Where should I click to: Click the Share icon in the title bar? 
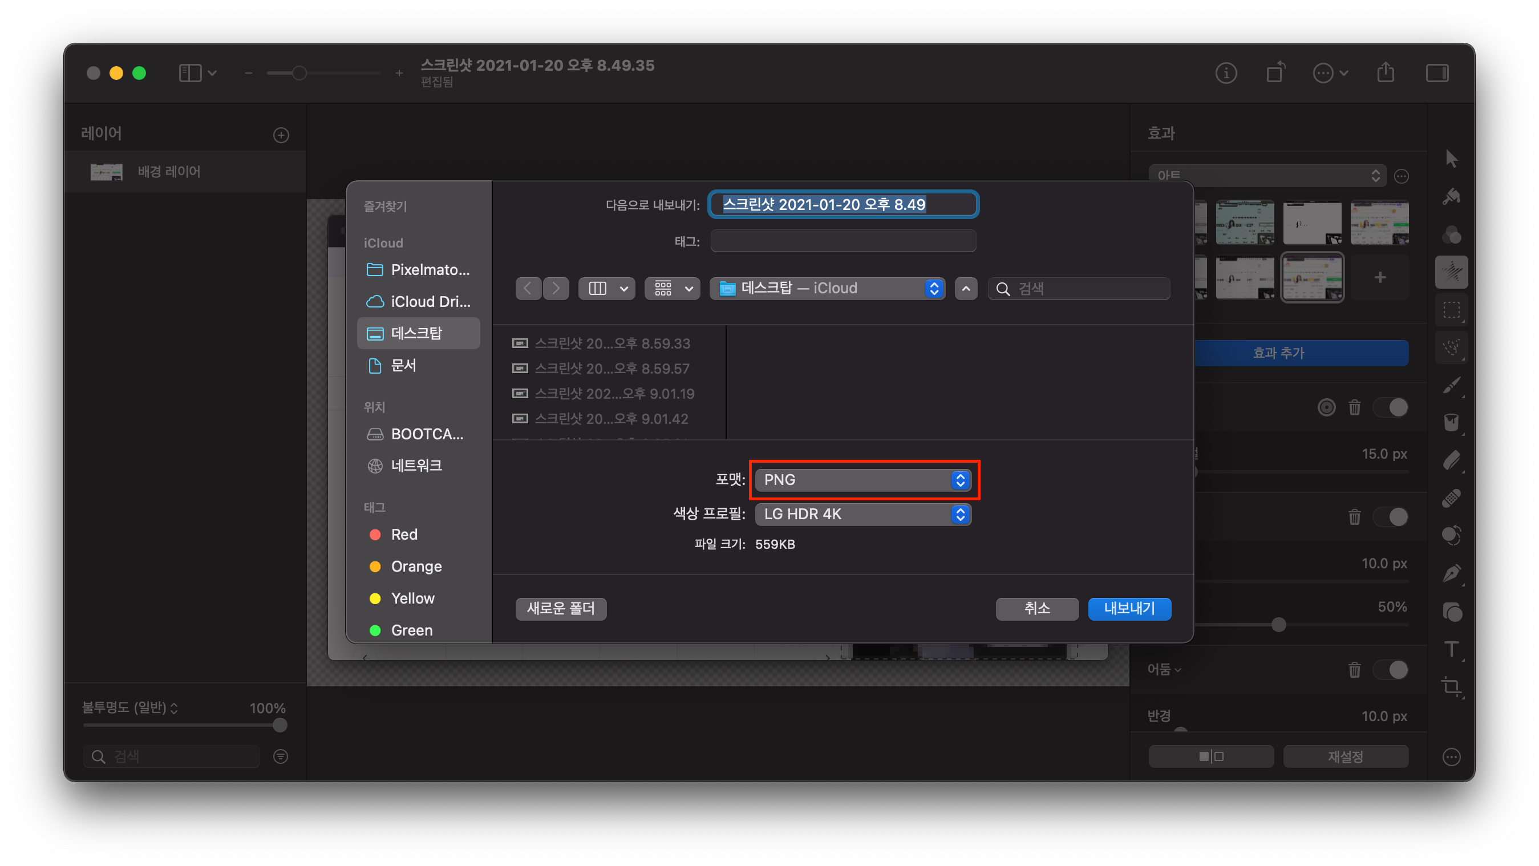pyautogui.click(x=1386, y=73)
